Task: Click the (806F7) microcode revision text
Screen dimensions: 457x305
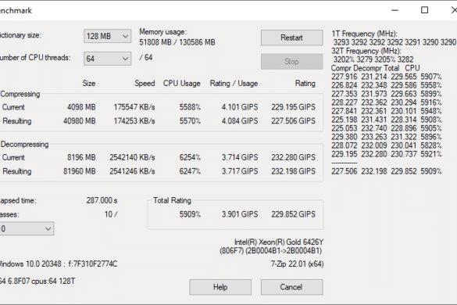Action: [271, 251]
